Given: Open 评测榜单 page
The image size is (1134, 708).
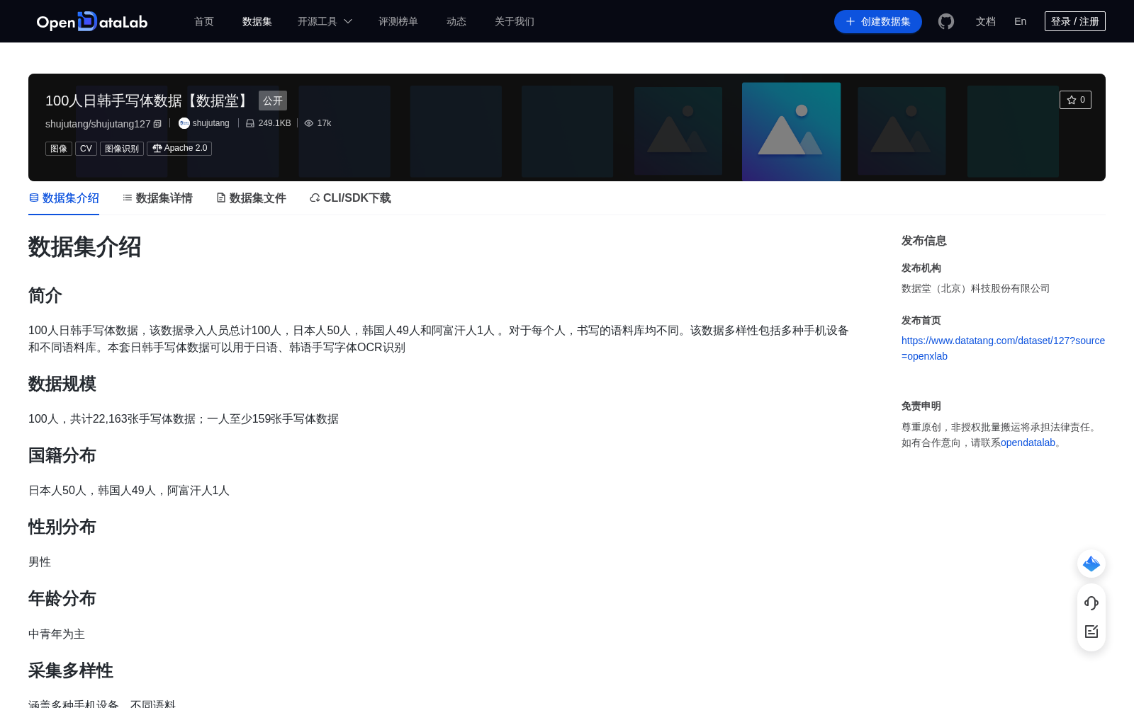Looking at the screenshot, I should click(x=398, y=21).
